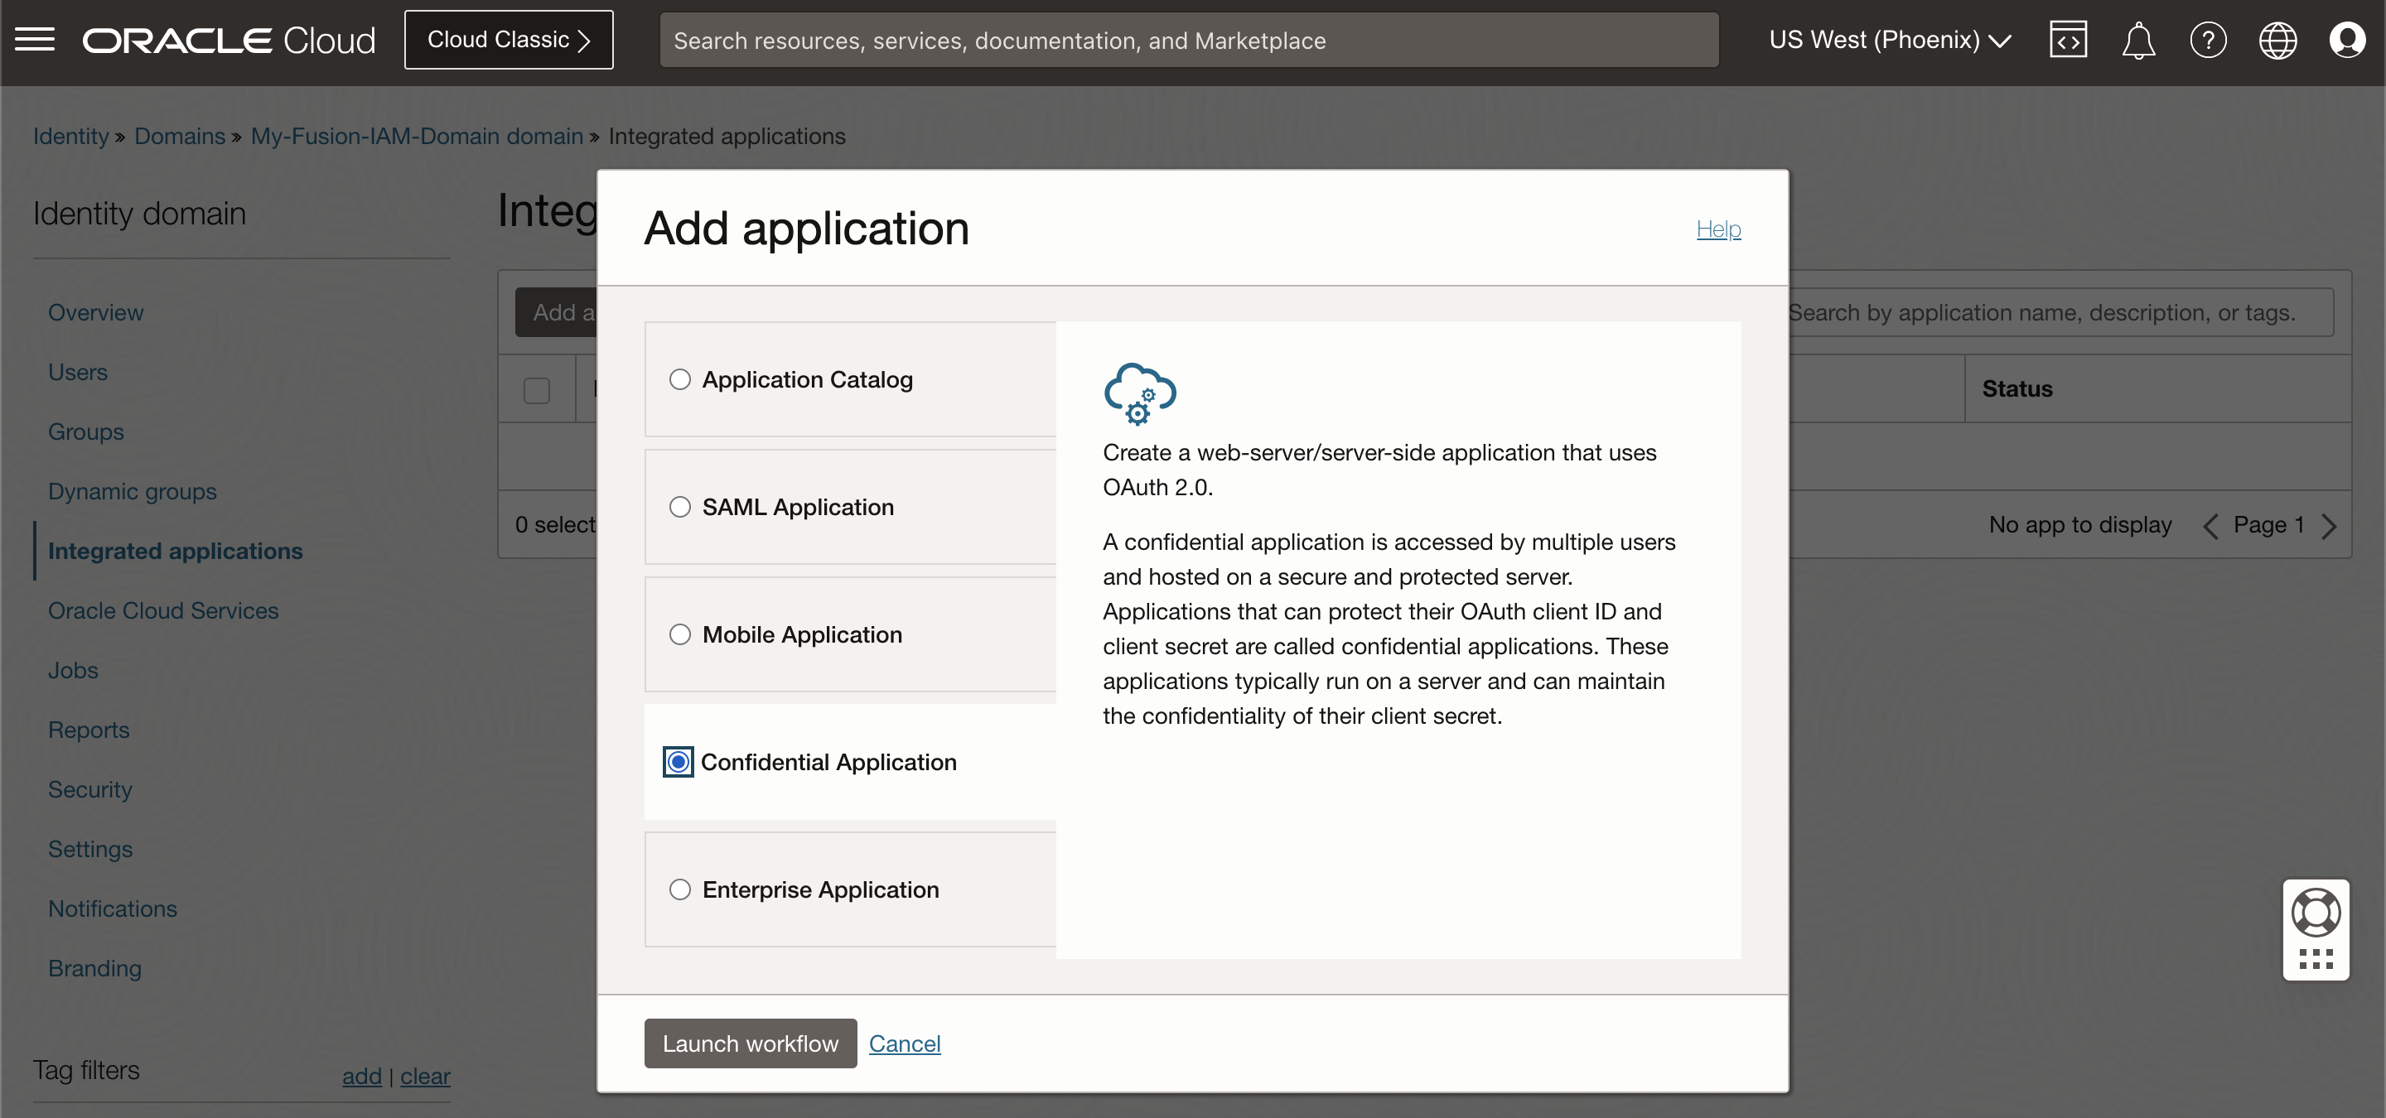Open Cloud Shell developer tools icon
The height and width of the screenshot is (1118, 2386).
click(x=2067, y=40)
